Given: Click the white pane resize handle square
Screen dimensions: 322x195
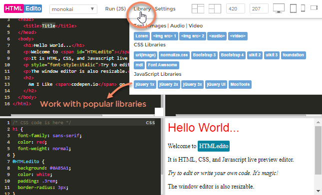Looking at the screenshot, I should tap(159, 112).
